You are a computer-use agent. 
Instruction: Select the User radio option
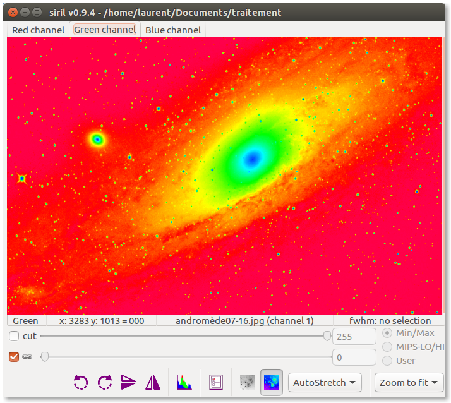point(388,361)
